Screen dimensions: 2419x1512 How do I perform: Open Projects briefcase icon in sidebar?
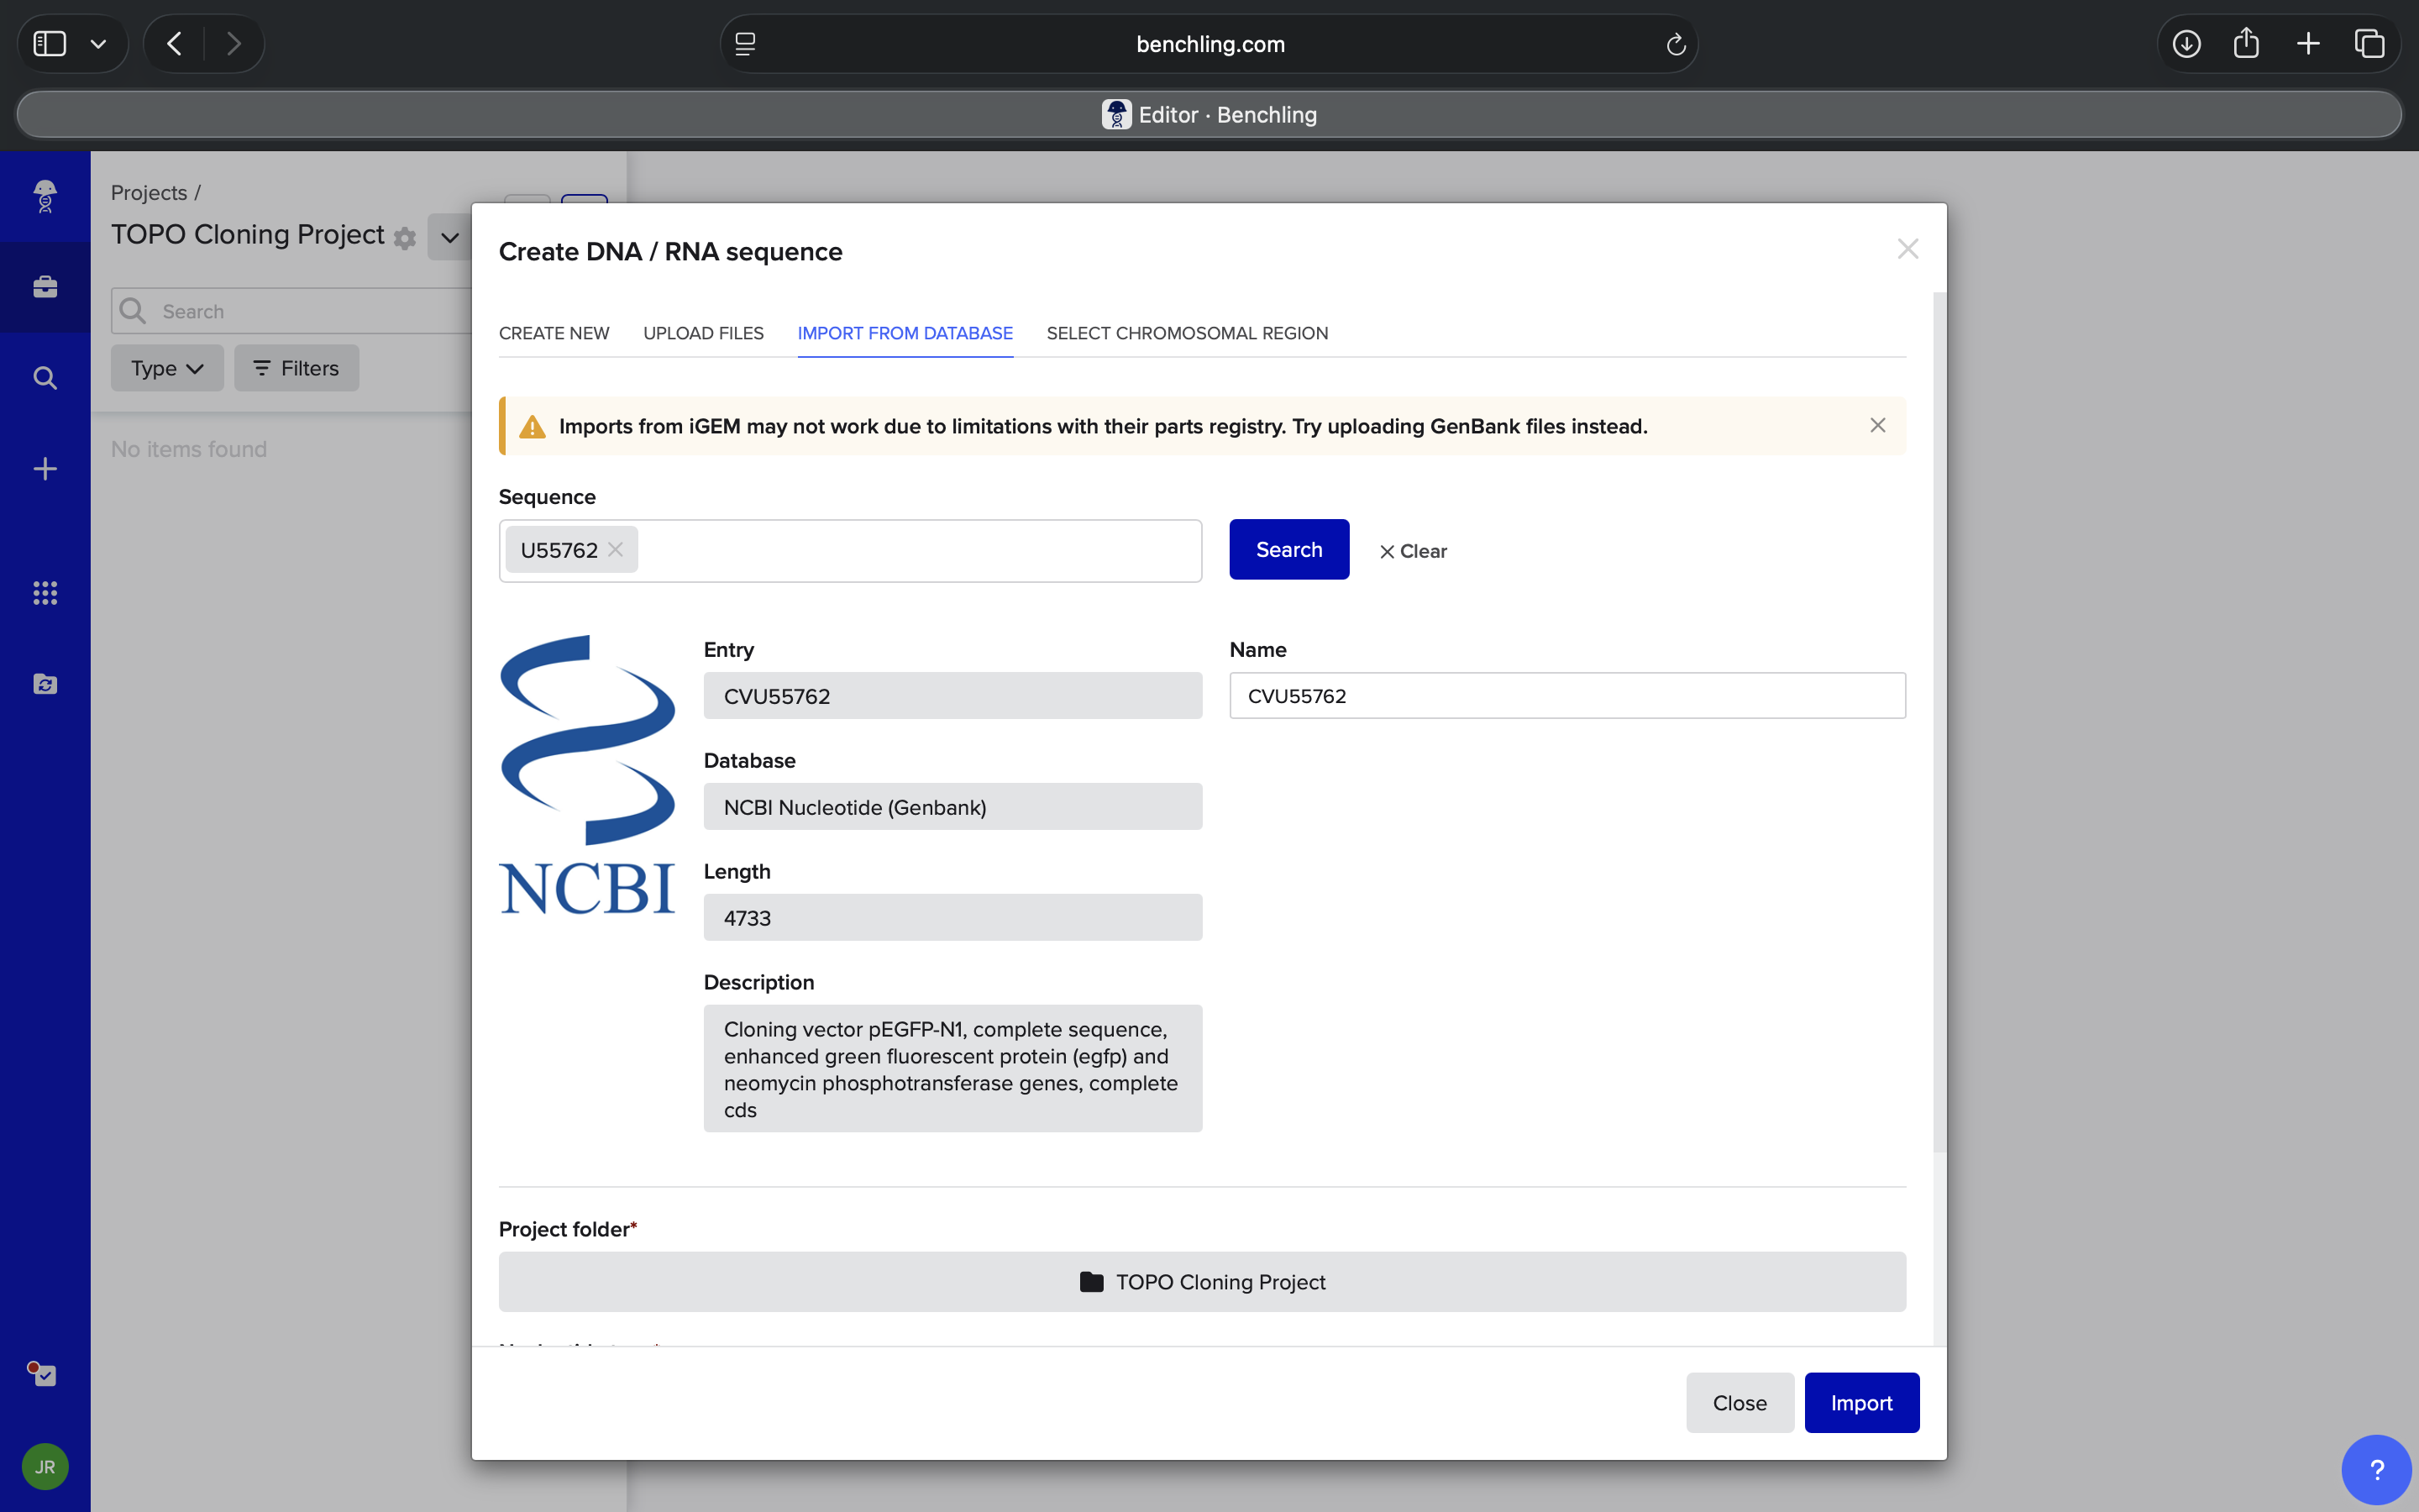pos(45,287)
